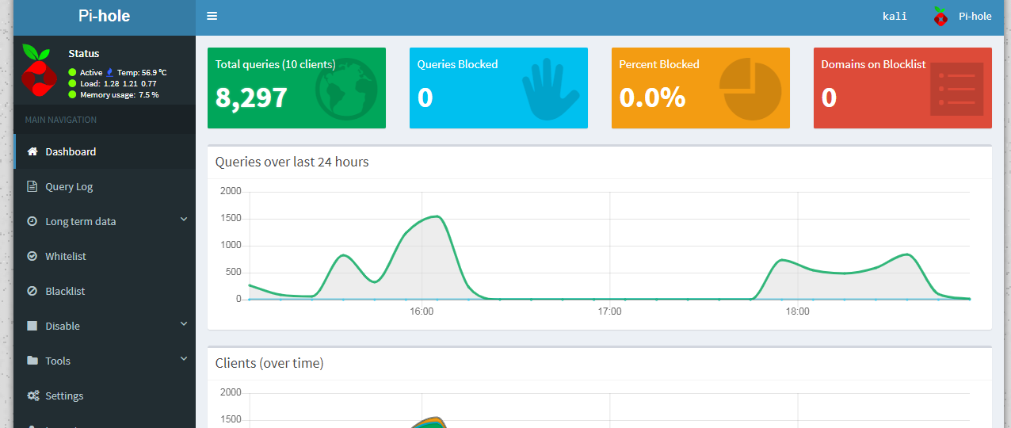Image resolution: width=1011 pixels, height=428 pixels.
Task: Click the Query Log document icon
Action: [32, 186]
